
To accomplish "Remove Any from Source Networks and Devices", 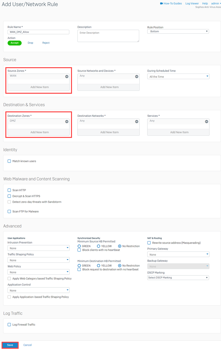I will click(x=136, y=76).
